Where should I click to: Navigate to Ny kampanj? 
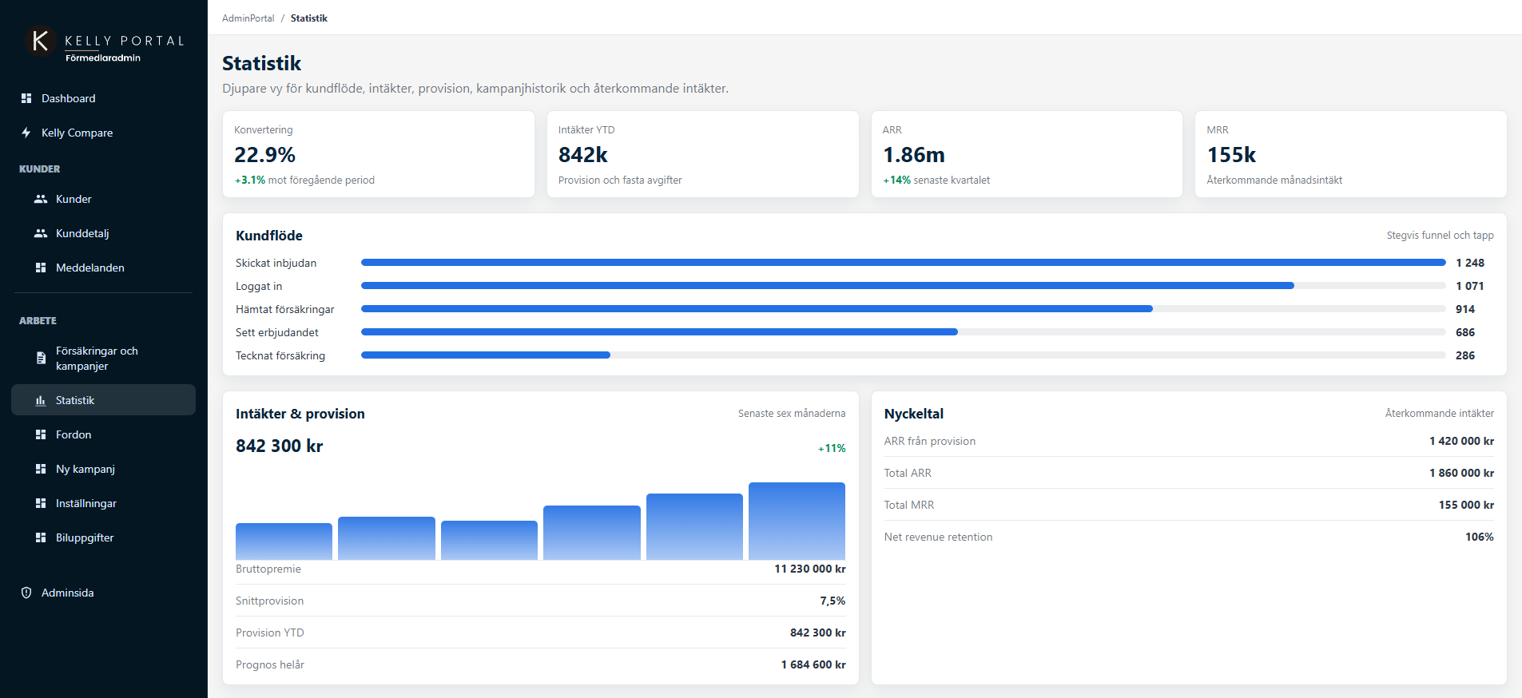103,469
